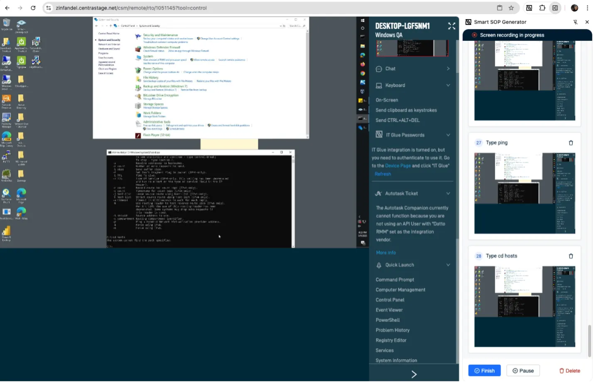The image size is (594, 383).
Task: Select Send CTRL+ALT+DEL option
Action: click(398, 120)
